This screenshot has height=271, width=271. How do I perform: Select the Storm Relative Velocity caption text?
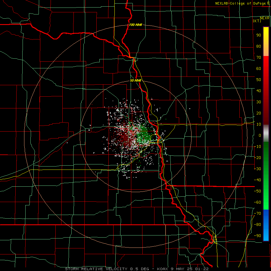pyautogui.click(x=137, y=269)
